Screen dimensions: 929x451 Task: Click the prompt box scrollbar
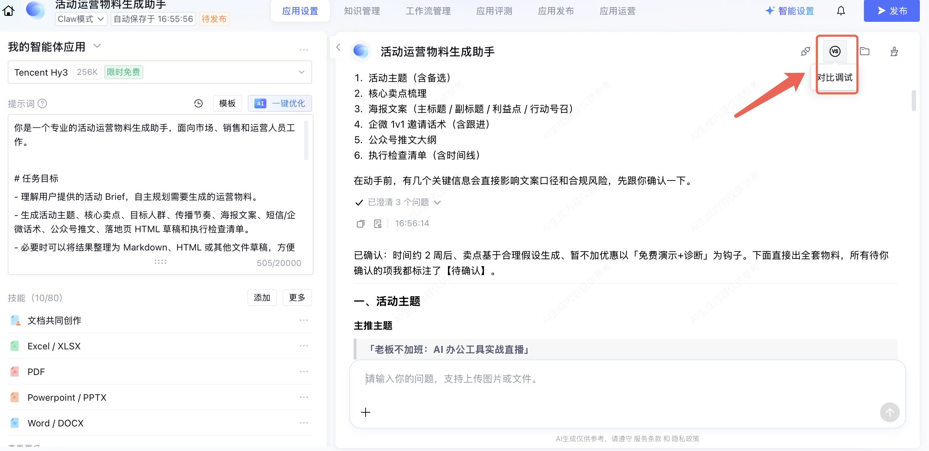(x=306, y=140)
